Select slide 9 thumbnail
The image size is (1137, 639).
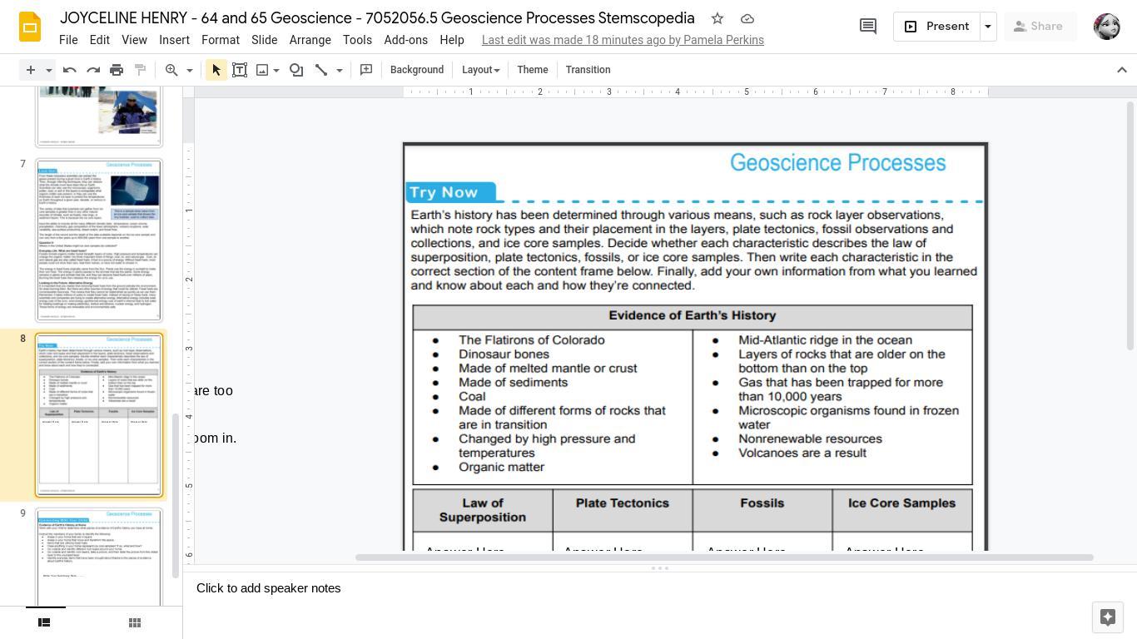pos(99,557)
